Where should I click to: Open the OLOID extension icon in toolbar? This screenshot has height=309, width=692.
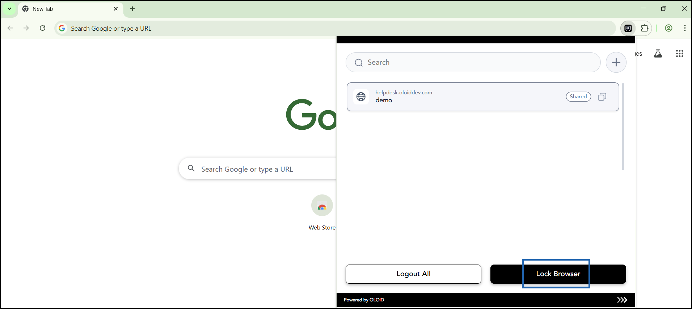click(628, 28)
